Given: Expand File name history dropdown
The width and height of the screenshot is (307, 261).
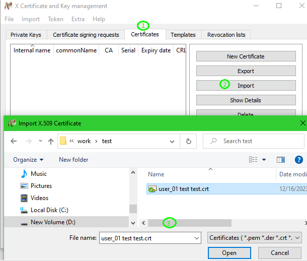Looking at the screenshot, I should point(196,238).
